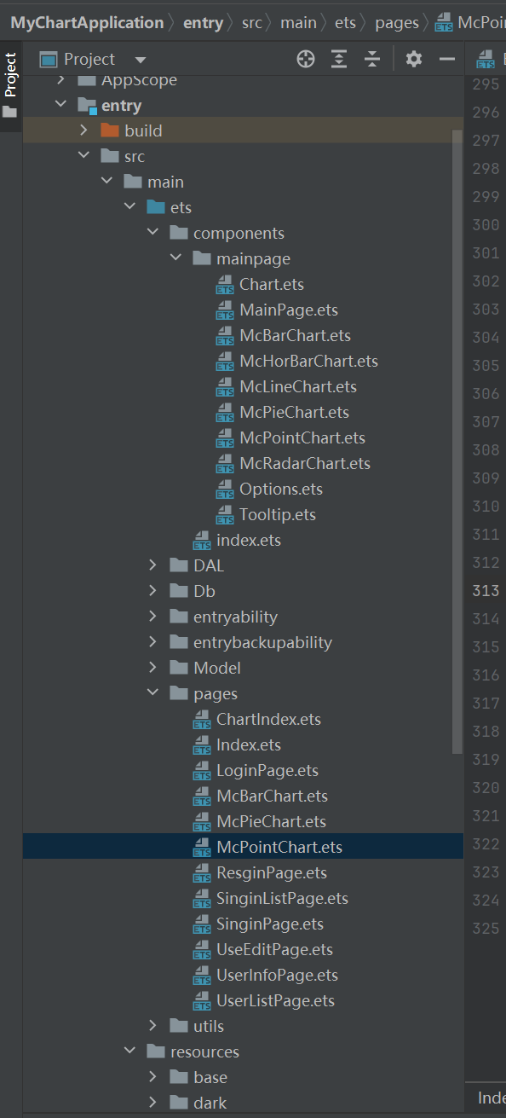Open Index.ets in pages

pos(249,744)
